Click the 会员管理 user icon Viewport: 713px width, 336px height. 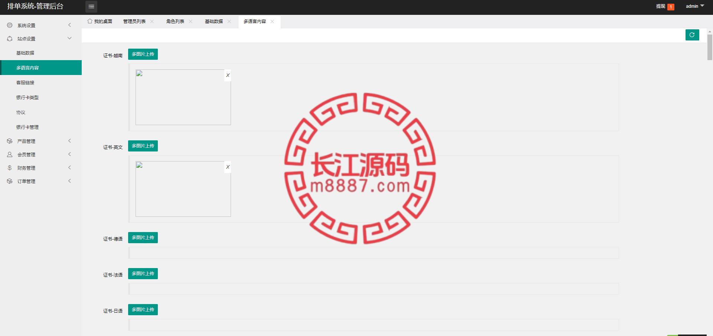coord(10,154)
